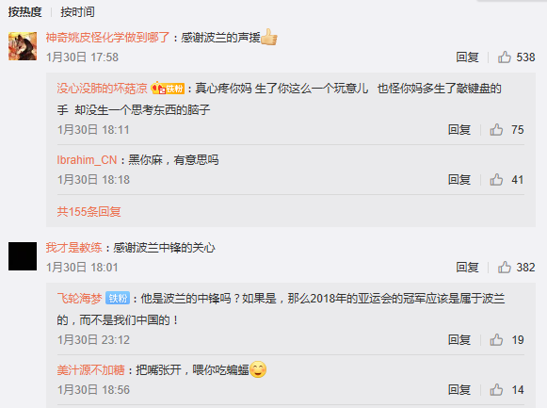Like the 538-likes comment about 波兰的声援
The height and width of the screenshot is (408, 547).
tap(505, 57)
